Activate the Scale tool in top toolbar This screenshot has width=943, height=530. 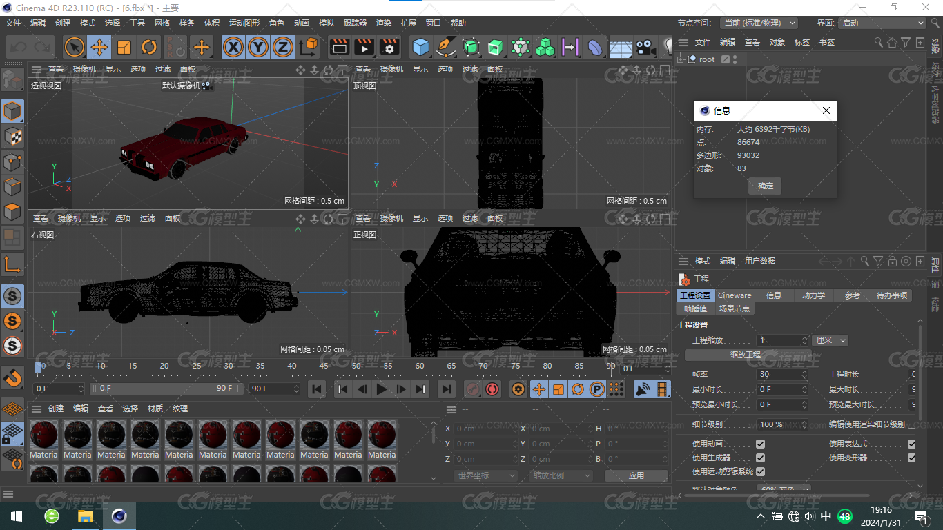124,47
